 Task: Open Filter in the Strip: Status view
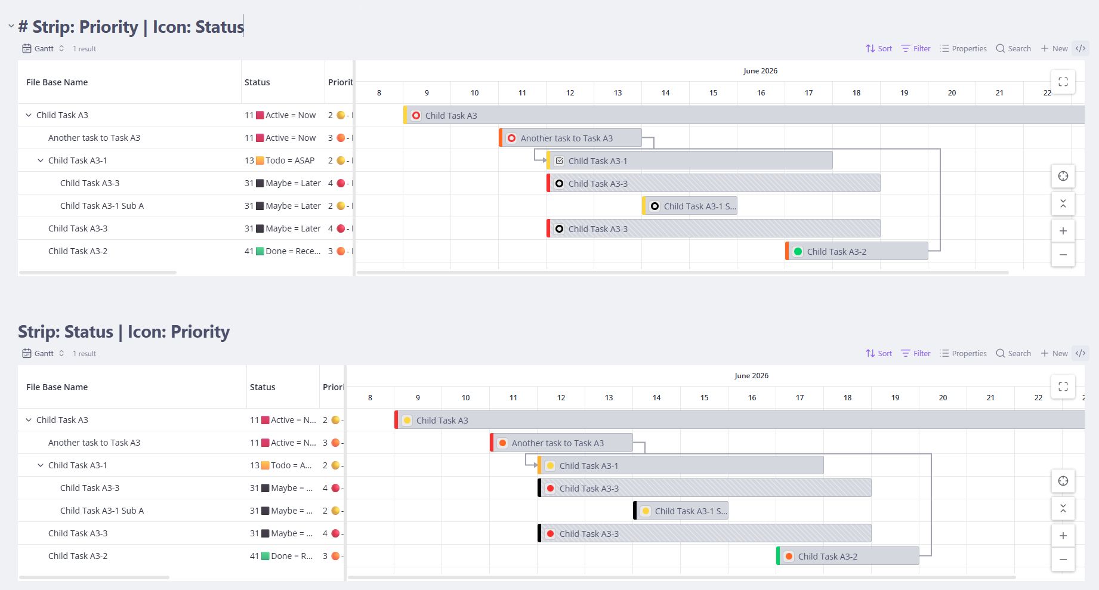click(916, 354)
